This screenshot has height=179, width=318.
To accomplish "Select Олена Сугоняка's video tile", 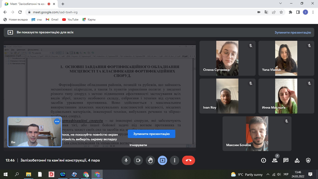I will (x=227, y=58).
